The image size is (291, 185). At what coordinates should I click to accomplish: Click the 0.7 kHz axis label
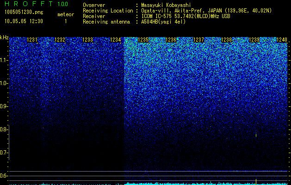pos(4,153)
